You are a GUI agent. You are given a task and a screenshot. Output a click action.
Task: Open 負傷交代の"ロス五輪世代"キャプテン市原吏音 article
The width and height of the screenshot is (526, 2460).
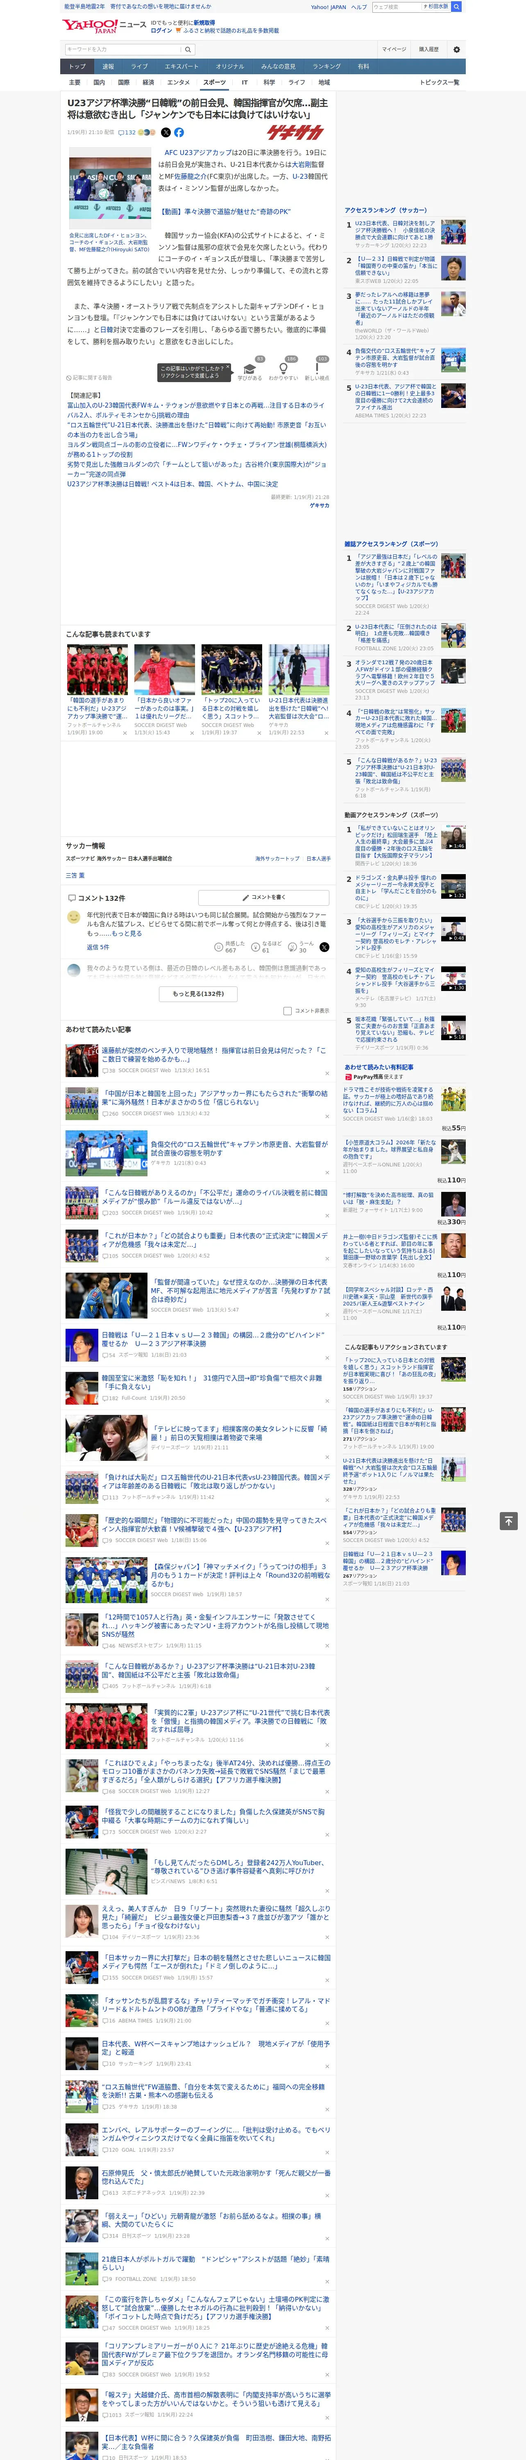239,1148
